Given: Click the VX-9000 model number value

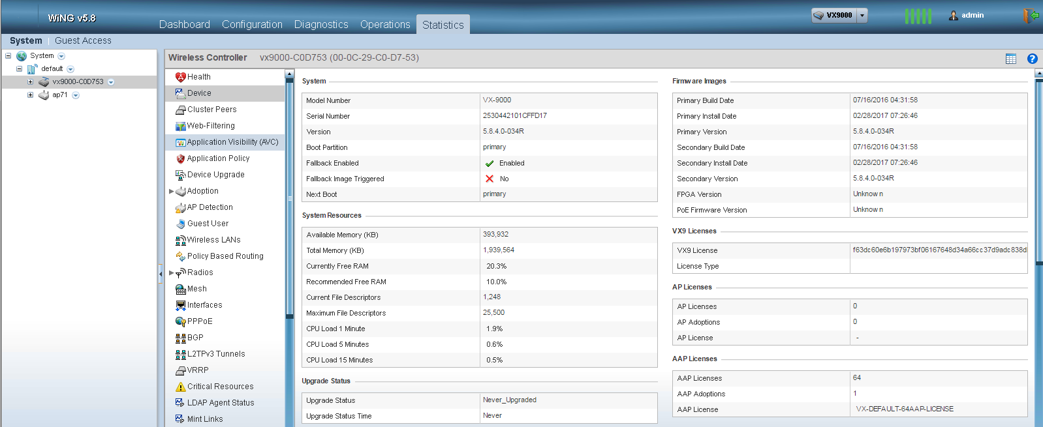Looking at the screenshot, I should 497,100.
